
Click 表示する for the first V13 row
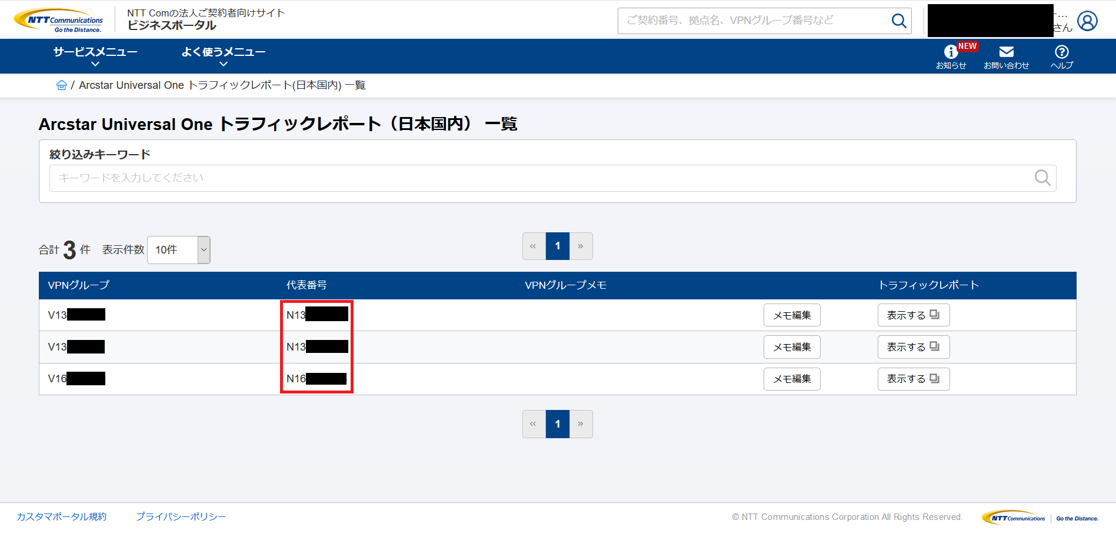click(914, 315)
